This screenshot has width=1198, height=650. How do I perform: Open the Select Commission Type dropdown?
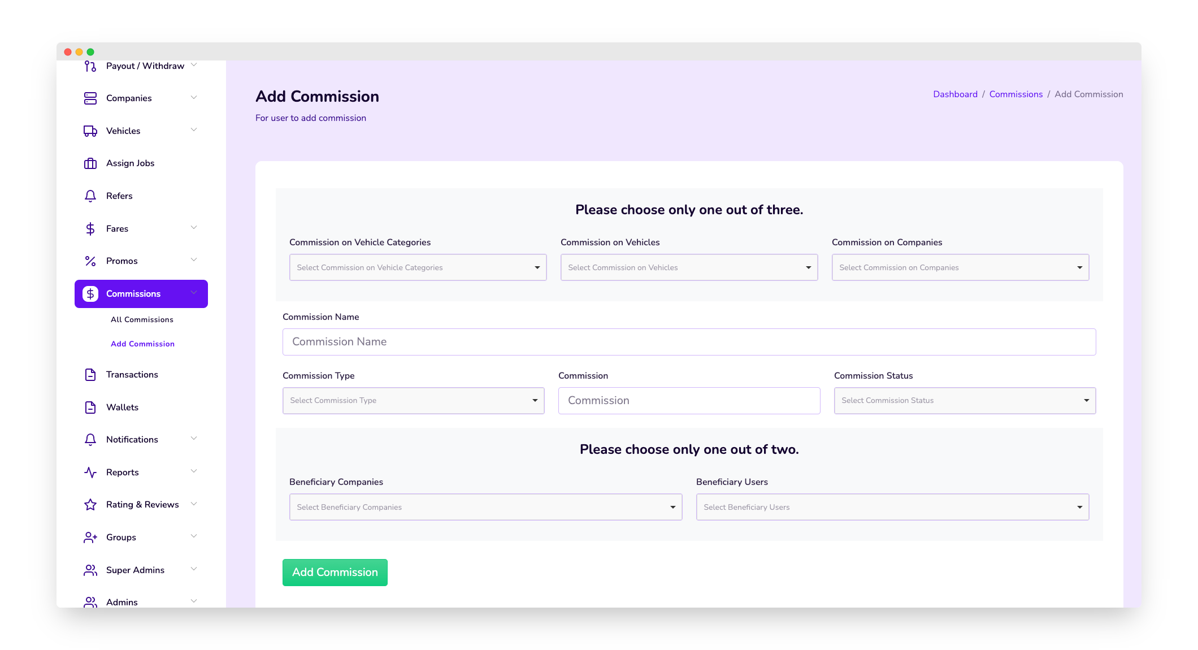click(414, 401)
